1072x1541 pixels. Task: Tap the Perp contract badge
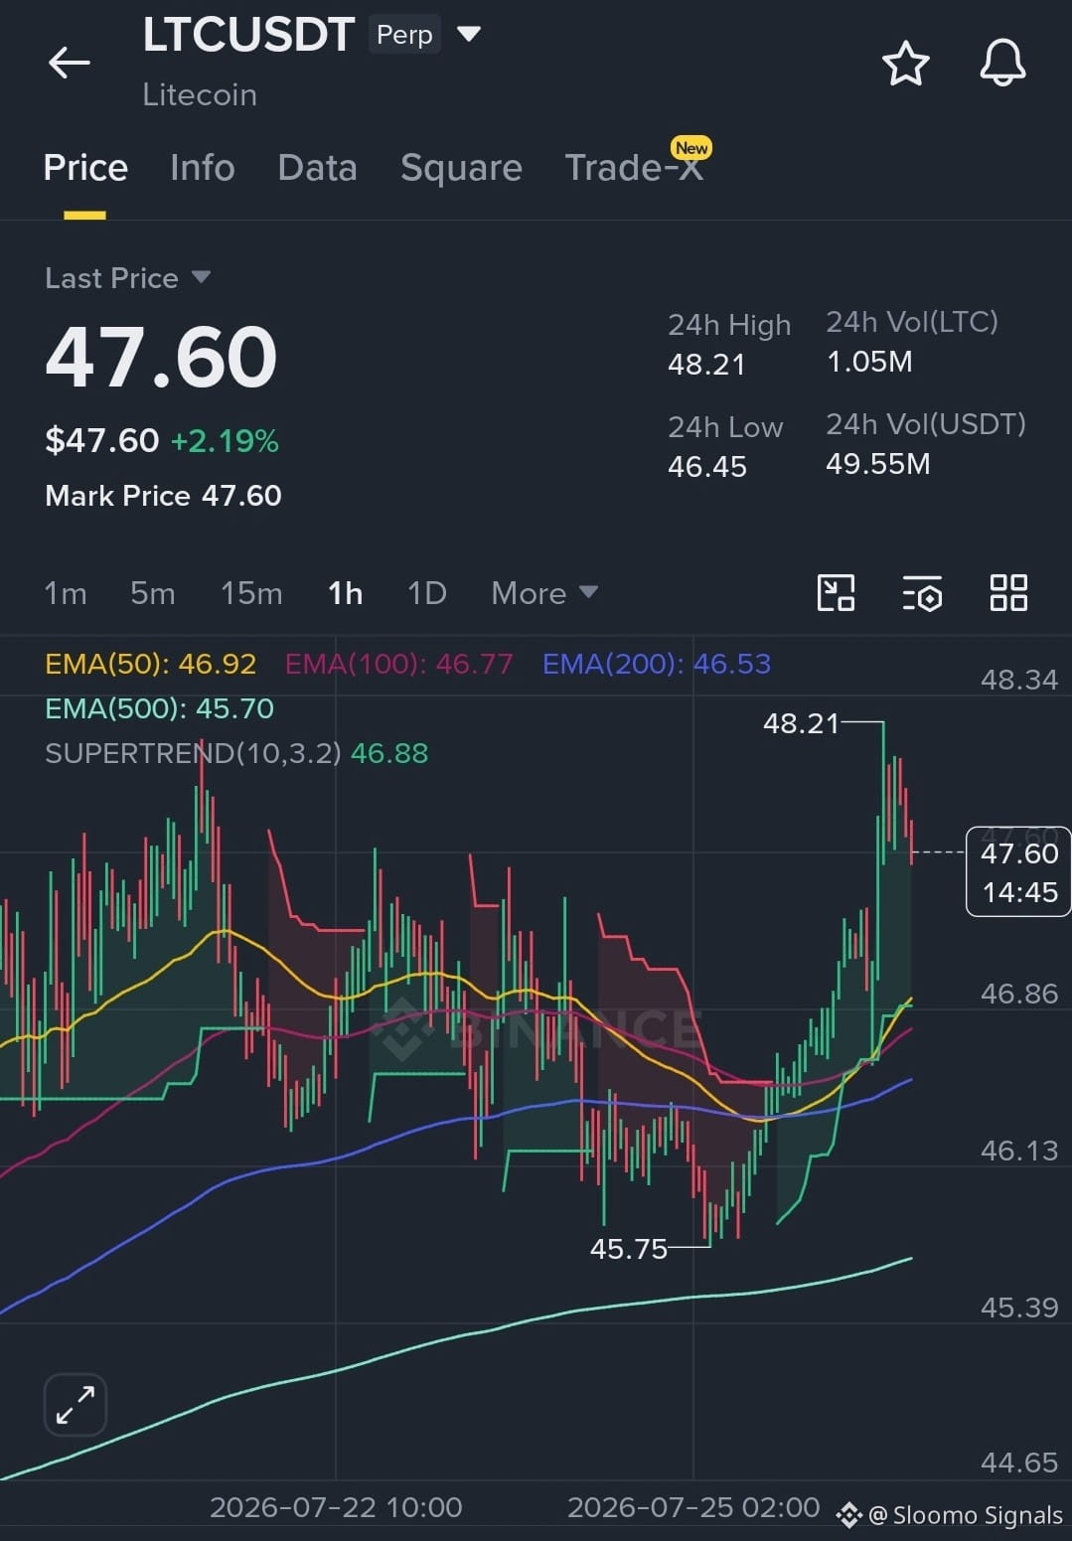404,35
